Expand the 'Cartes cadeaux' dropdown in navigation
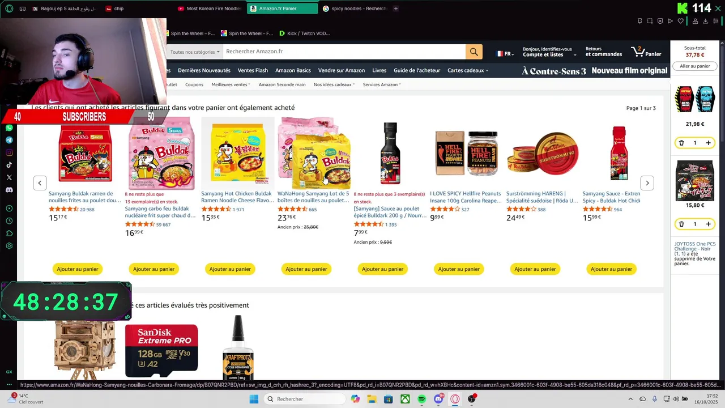Viewport: 725px width, 408px height. 468,70
